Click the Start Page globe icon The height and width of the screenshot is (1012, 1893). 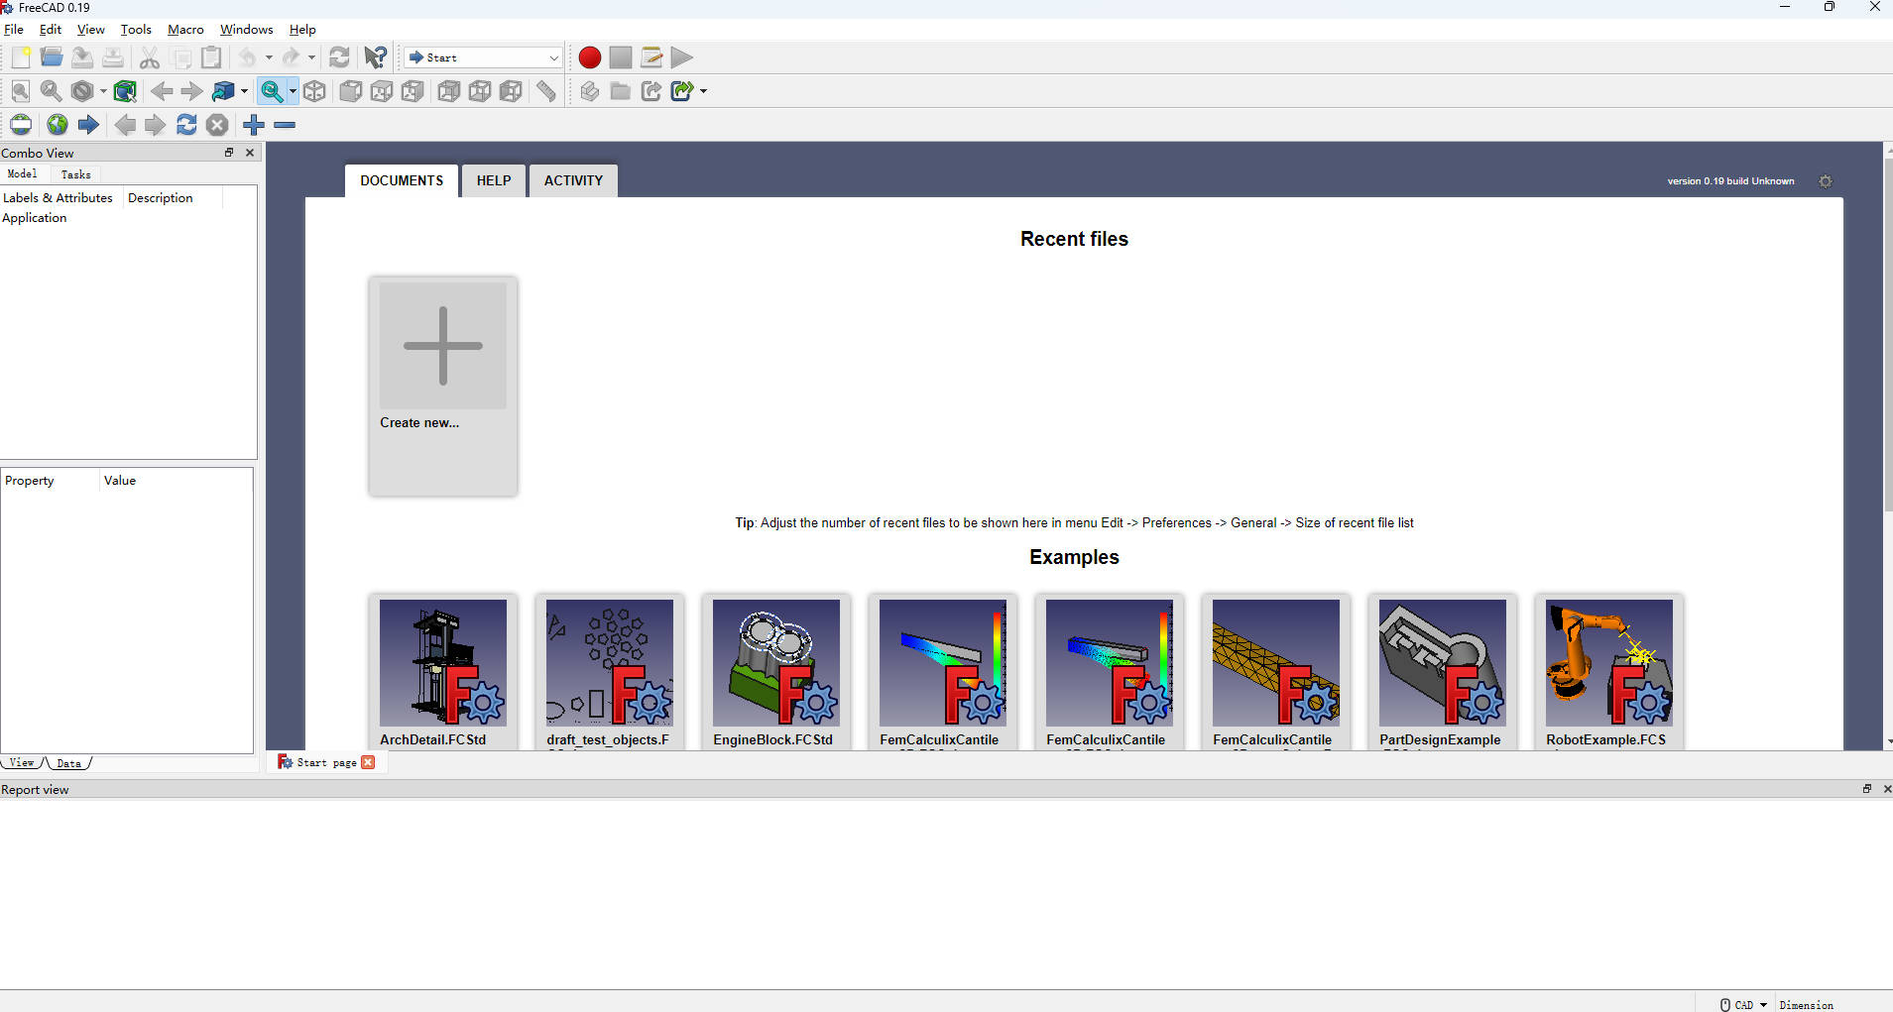[58, 125]
